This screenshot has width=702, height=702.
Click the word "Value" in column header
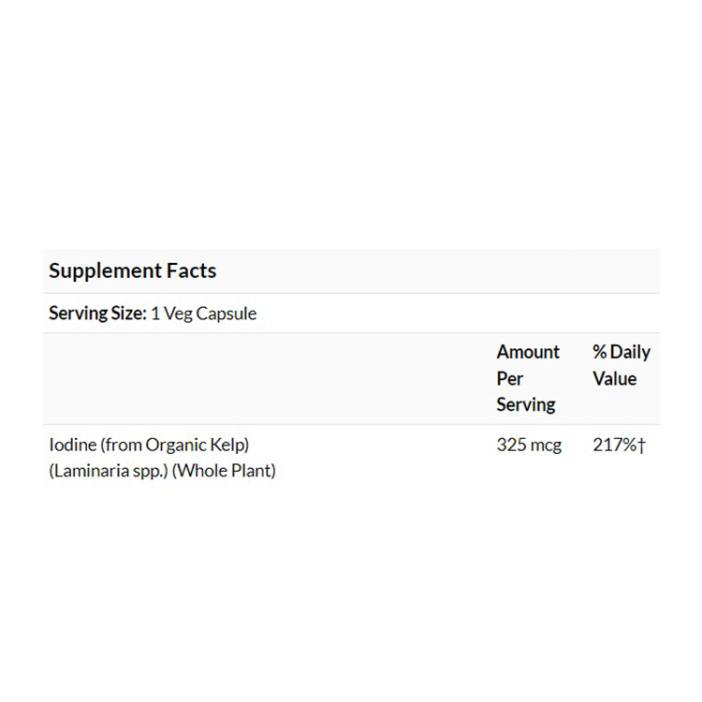(614, 378)
